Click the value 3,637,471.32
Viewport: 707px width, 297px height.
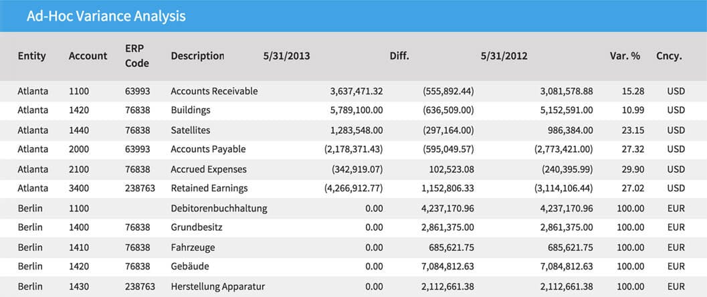(x=357, y=92)
